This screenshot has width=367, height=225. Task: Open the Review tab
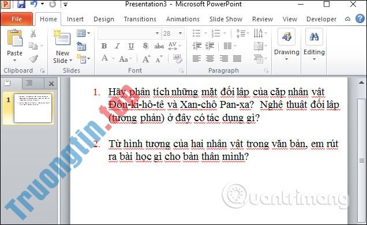click(x=263, y=19)
